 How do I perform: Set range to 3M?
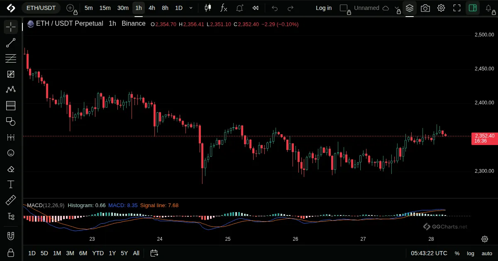[70, 253]
